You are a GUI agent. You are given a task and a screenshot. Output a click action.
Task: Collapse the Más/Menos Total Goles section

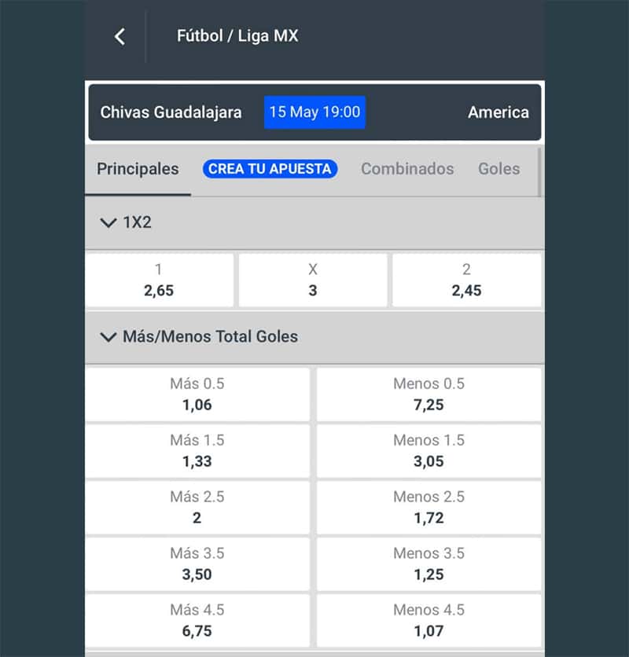[x=109, y=336]
